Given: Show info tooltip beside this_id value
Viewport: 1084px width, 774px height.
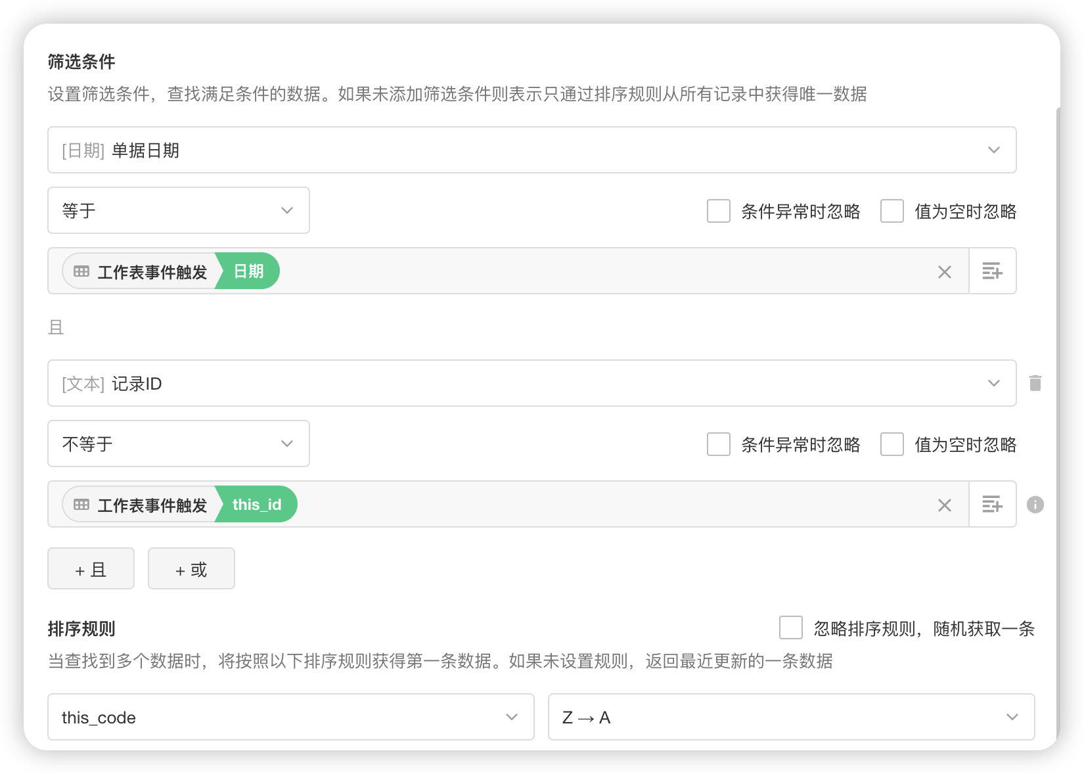Looking at the screenshot, I should point(1035,504).
